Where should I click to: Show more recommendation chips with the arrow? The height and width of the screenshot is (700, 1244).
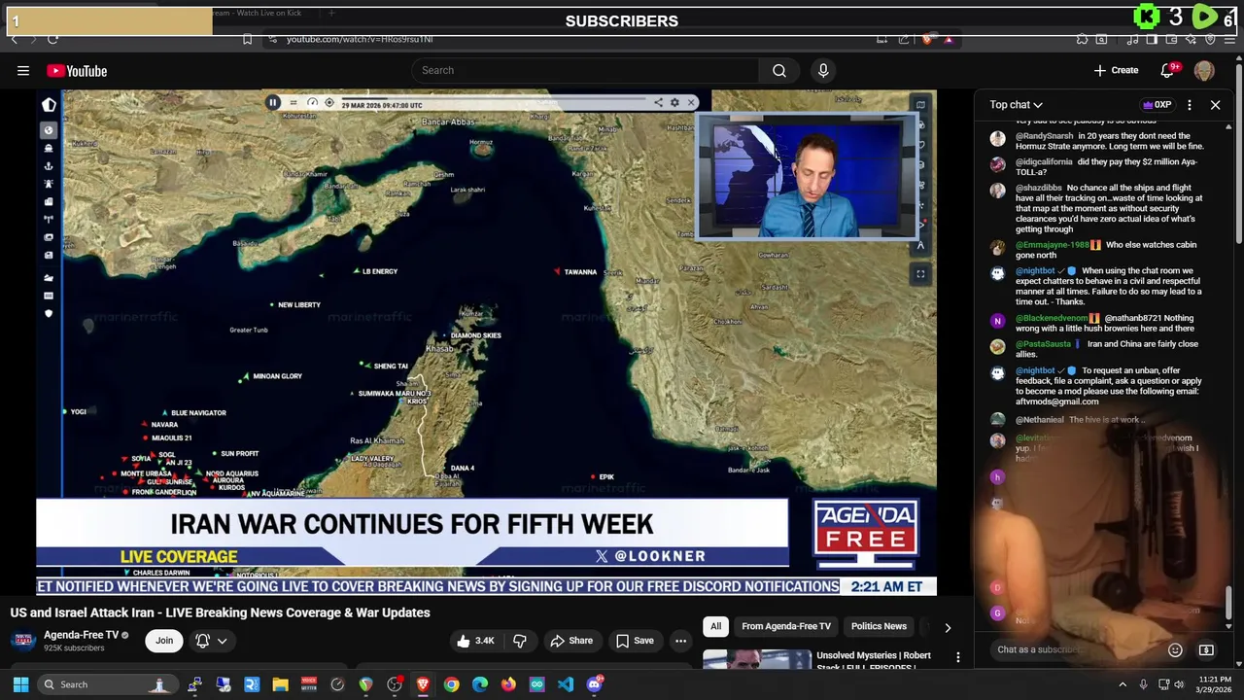click(948, 628)
